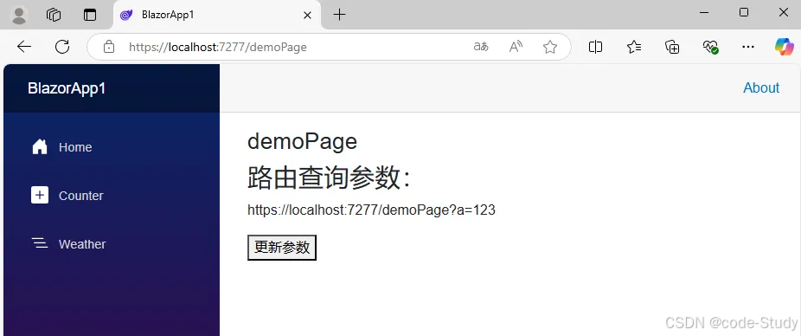
Task: Add this page to favorites star
Action: click(x=549, y=47)
